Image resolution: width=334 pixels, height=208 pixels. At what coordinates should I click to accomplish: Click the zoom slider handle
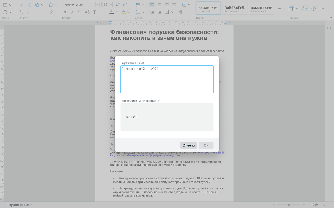click(x=289, y=205)
